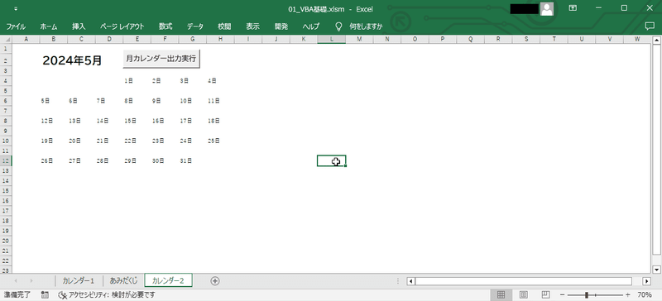Open the comments pane icon
The width and height of the screenshot is (662, 301).
pyautogui.click(x=650, y=26)
